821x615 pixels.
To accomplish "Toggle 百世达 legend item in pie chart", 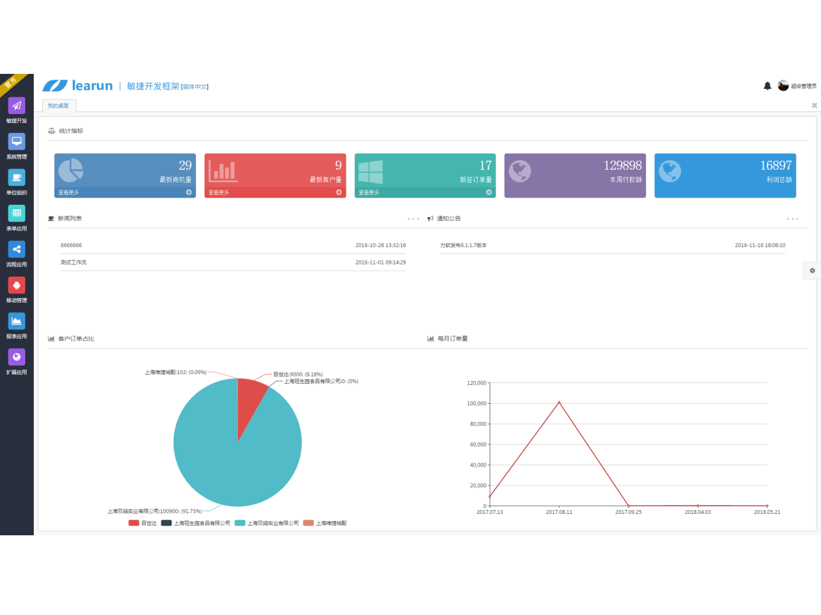I will click(x=143, y=523).
